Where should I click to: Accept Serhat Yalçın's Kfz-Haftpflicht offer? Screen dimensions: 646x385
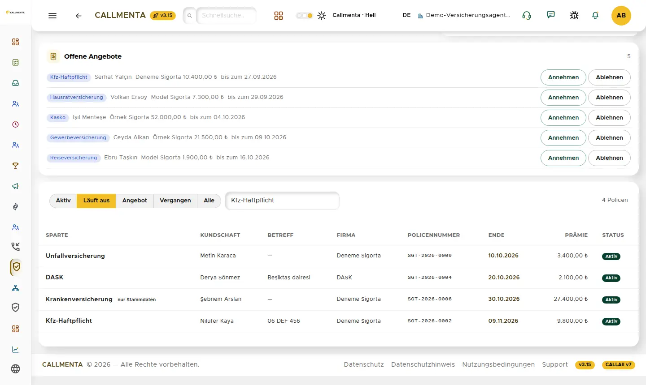point(563,77)
